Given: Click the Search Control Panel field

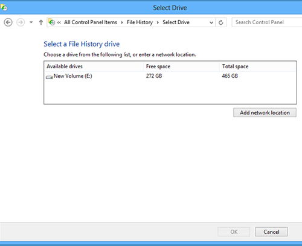Looking at the screenshot, I should [267, 22].
